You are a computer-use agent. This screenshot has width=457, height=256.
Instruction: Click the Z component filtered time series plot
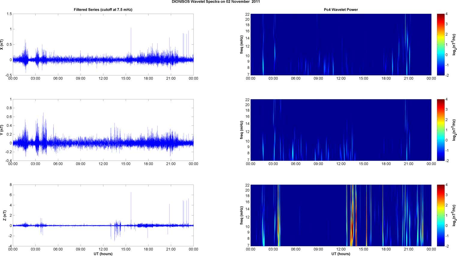pyautogui.click(x=103, y=216)
